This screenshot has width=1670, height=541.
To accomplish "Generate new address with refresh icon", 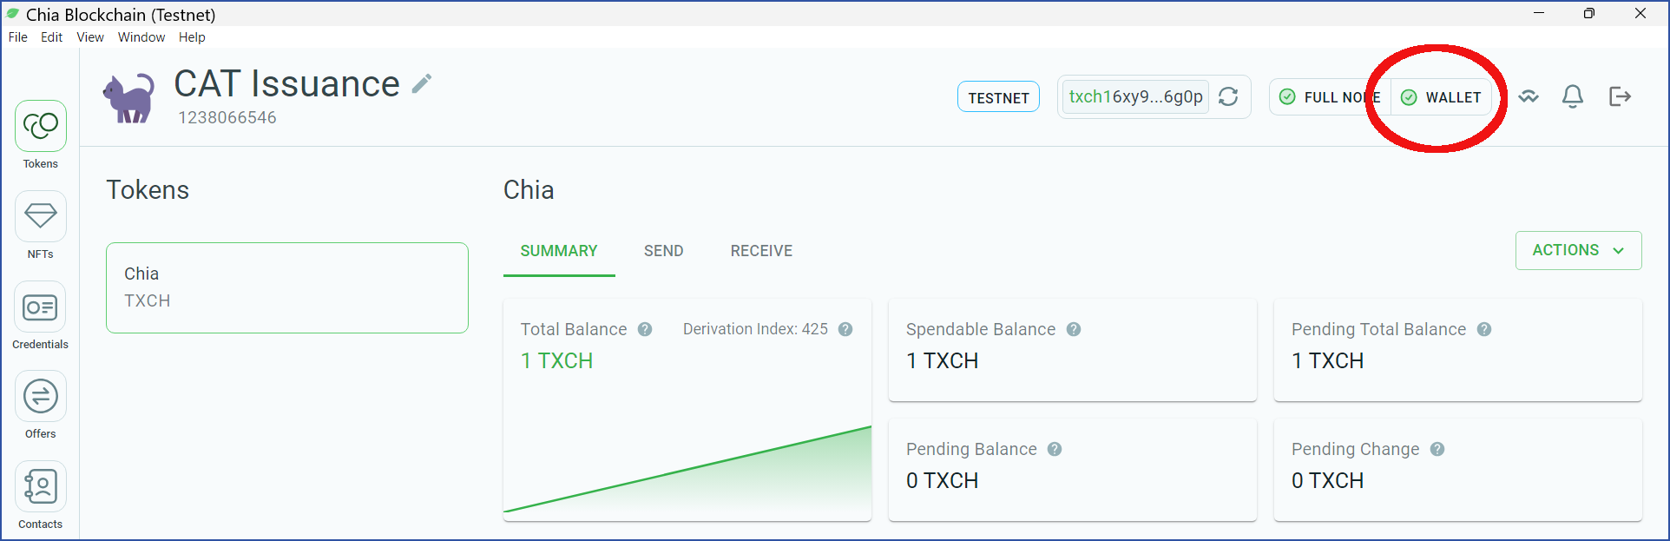I will pos(1228,96).
